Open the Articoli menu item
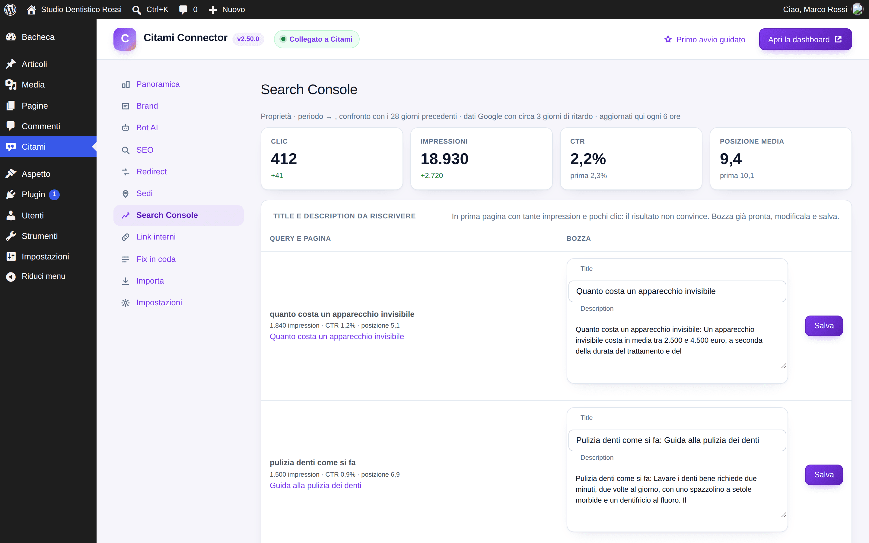This screenshot has height=543, width=869. coord(48,64)
